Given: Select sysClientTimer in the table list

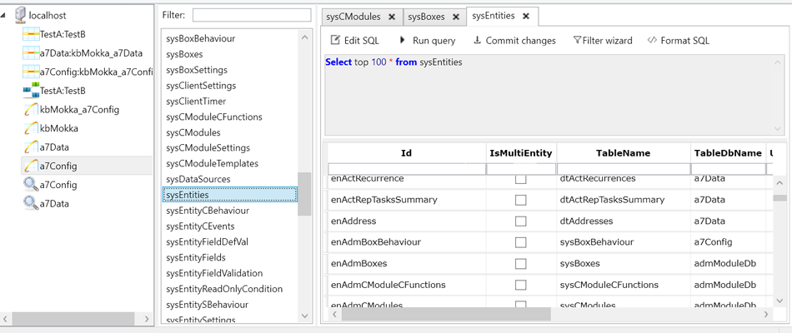Looking at the screenshot, I should click(196, 101).
